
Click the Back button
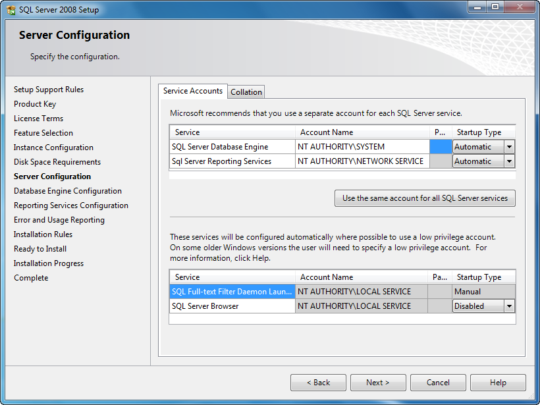[318, 382]
